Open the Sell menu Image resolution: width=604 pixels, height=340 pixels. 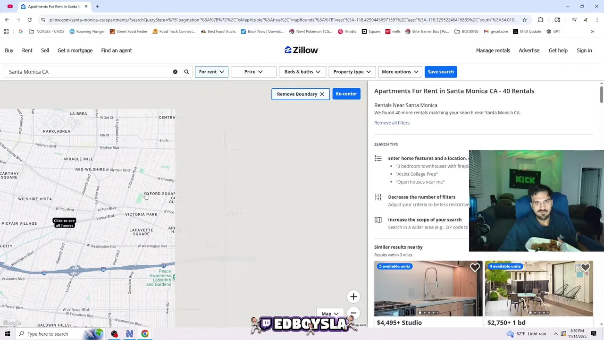coord(45,51)
